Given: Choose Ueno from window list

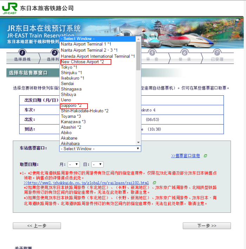Looking at the screenshot, I should [98, 100].
